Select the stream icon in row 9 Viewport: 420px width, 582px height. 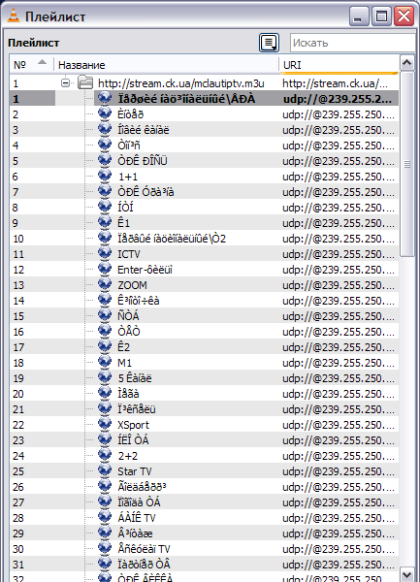105,222
